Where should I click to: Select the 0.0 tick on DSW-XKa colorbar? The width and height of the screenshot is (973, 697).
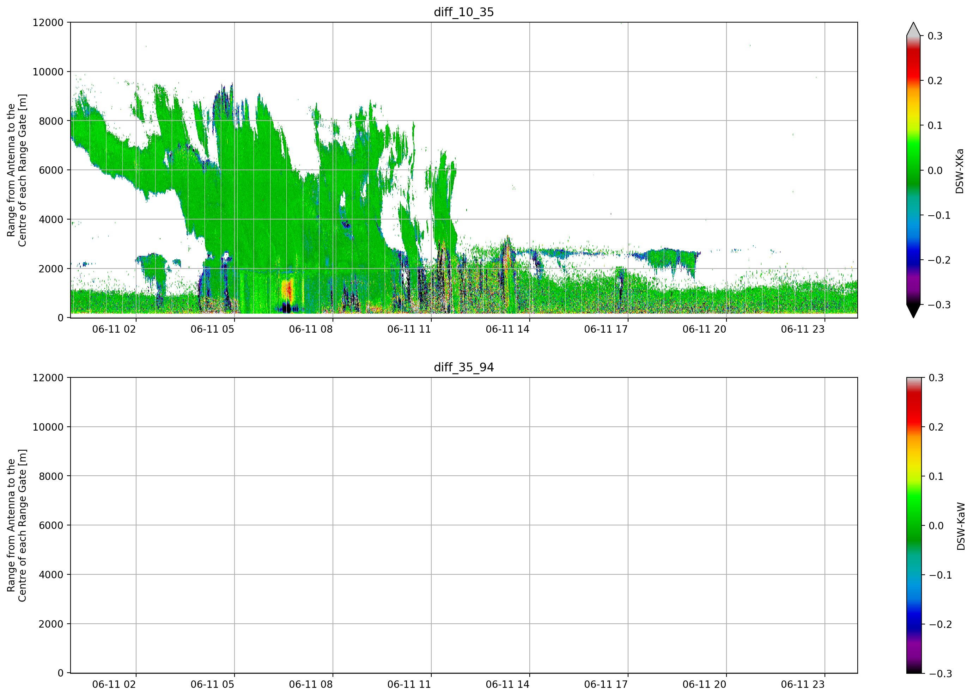click(x=935, y=171)
